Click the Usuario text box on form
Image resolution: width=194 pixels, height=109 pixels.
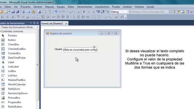80,50
